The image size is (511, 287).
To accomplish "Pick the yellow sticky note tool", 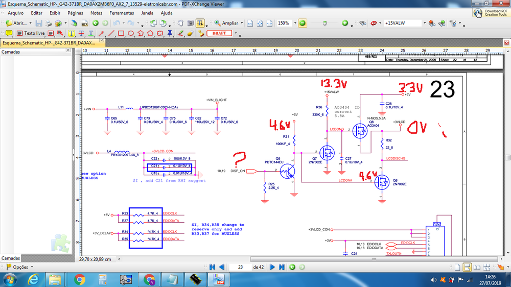I will (x=9, y=33).
